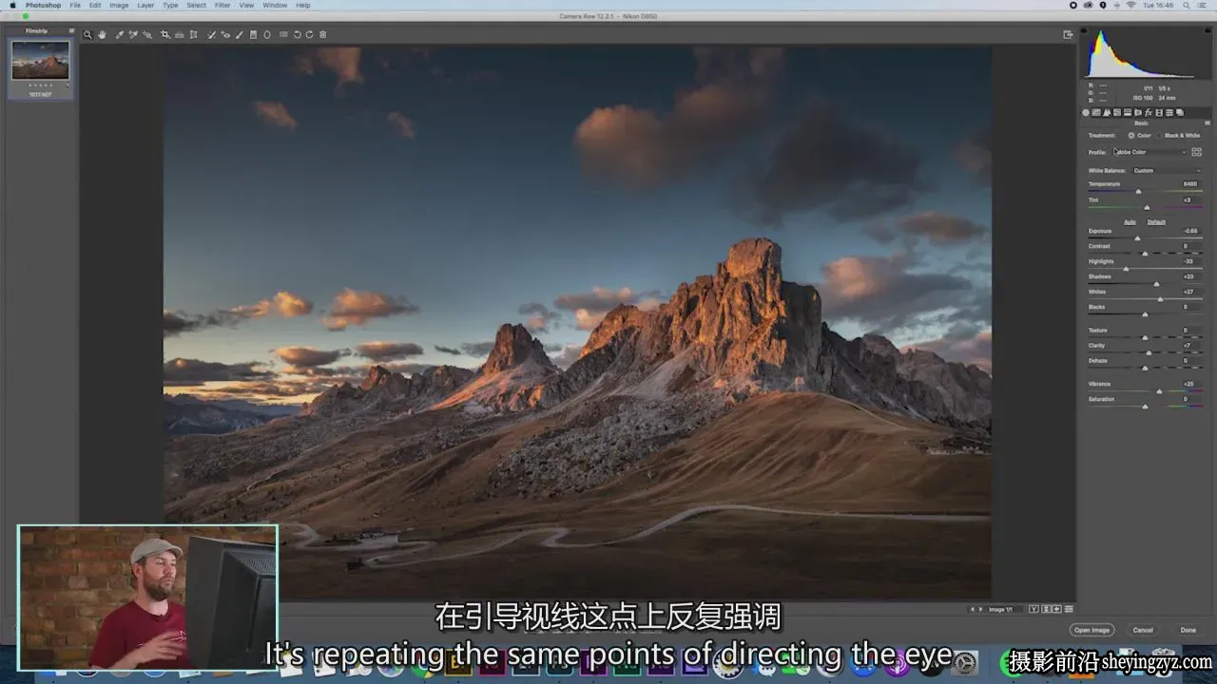The height and width of the screenshot is (684, 1217).
Task: Select Black & White treatment radio button
Action: coord(1159,136)
